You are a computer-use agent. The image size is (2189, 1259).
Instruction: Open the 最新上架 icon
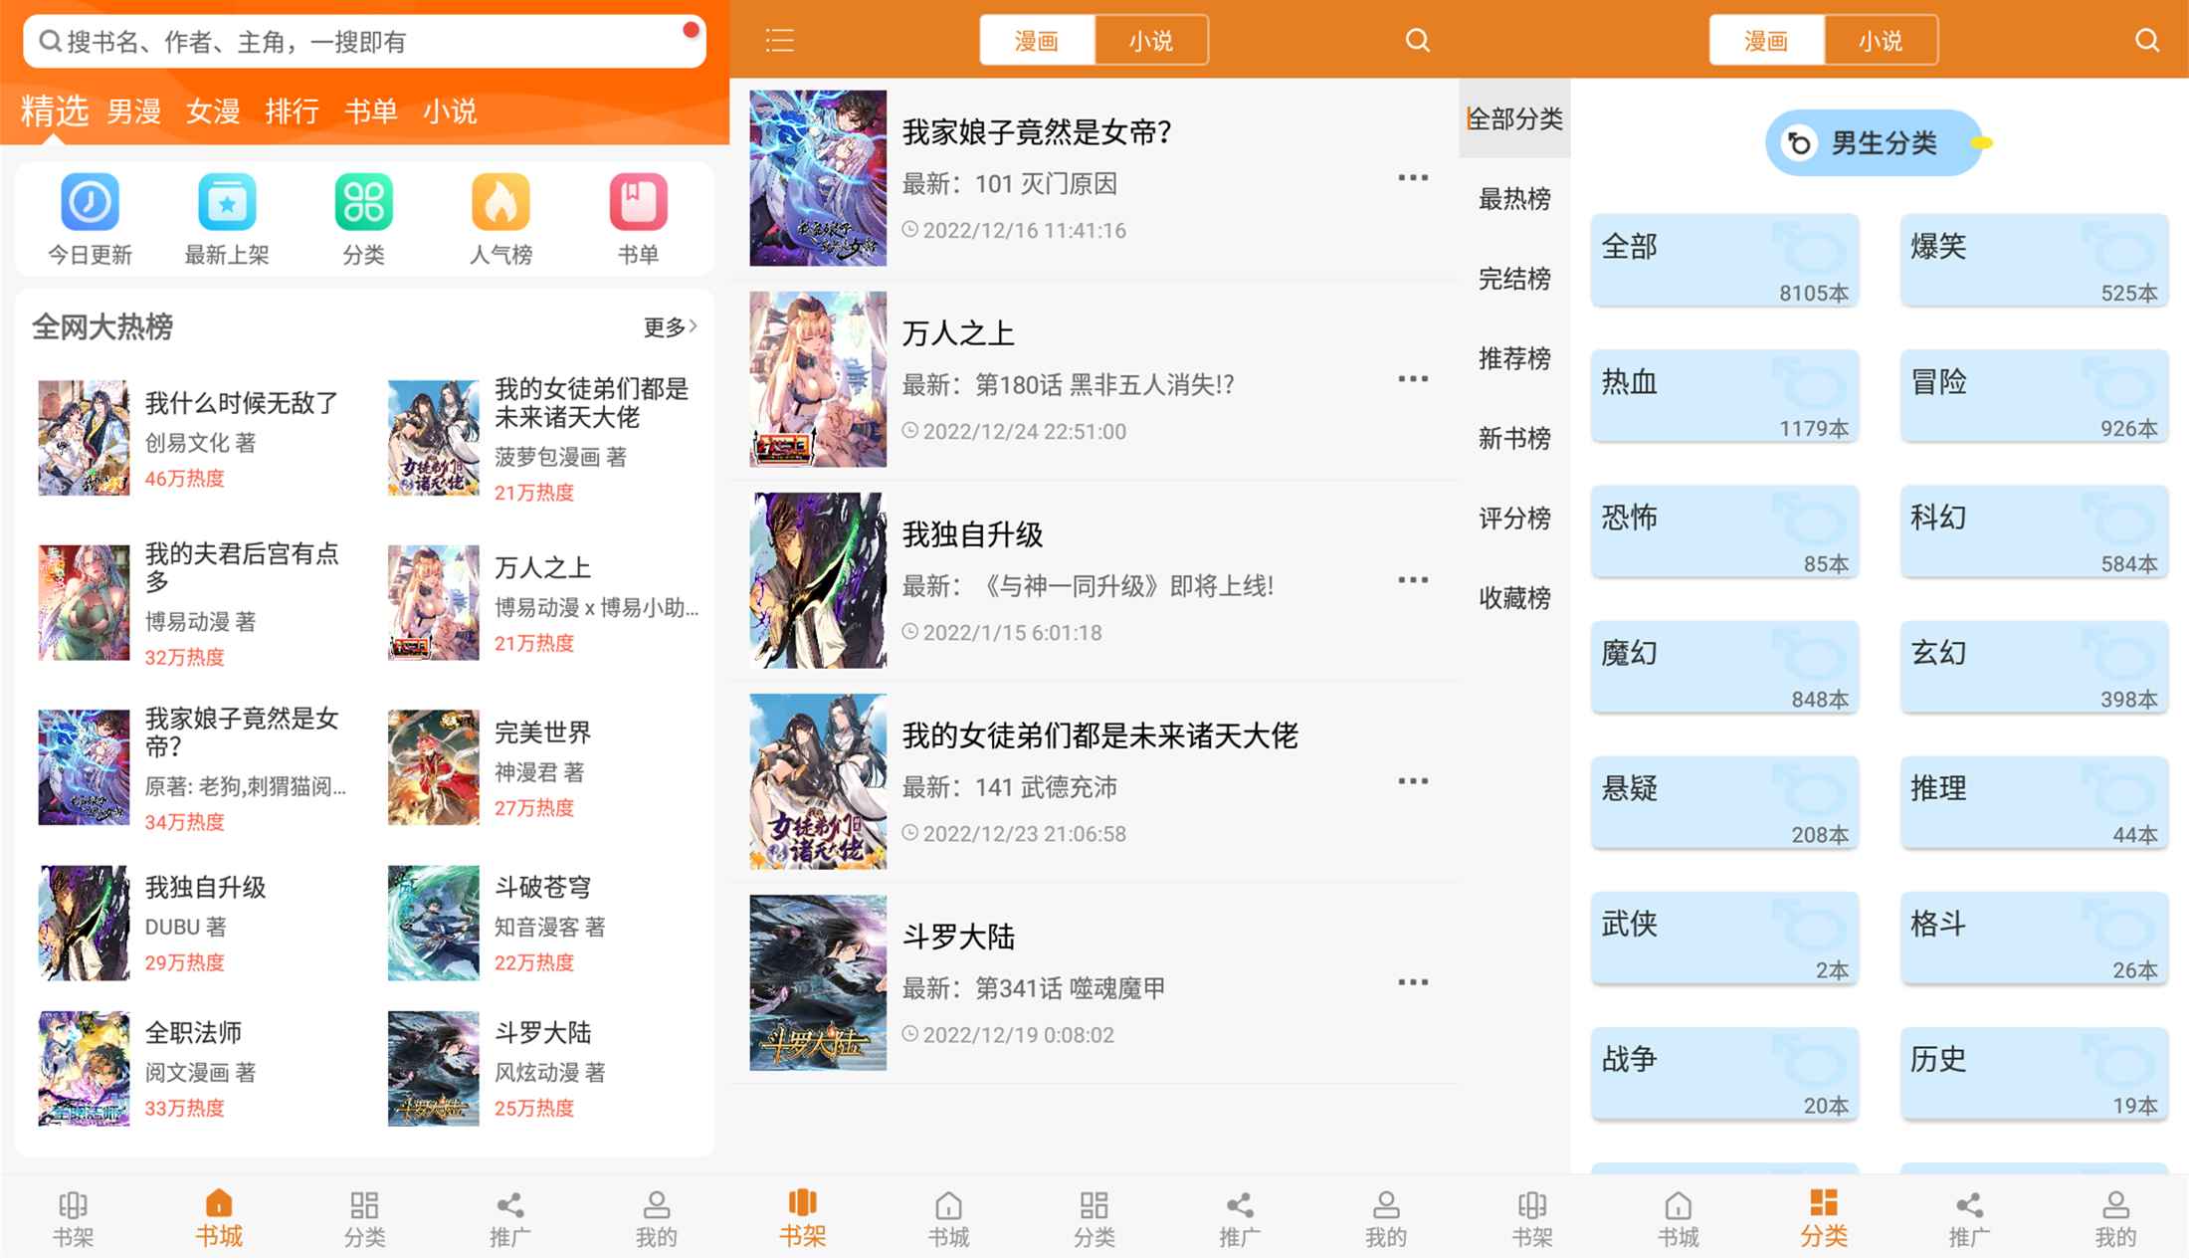point(227,202)
